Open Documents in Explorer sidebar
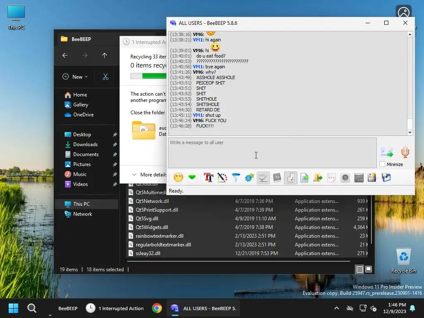 82,154
